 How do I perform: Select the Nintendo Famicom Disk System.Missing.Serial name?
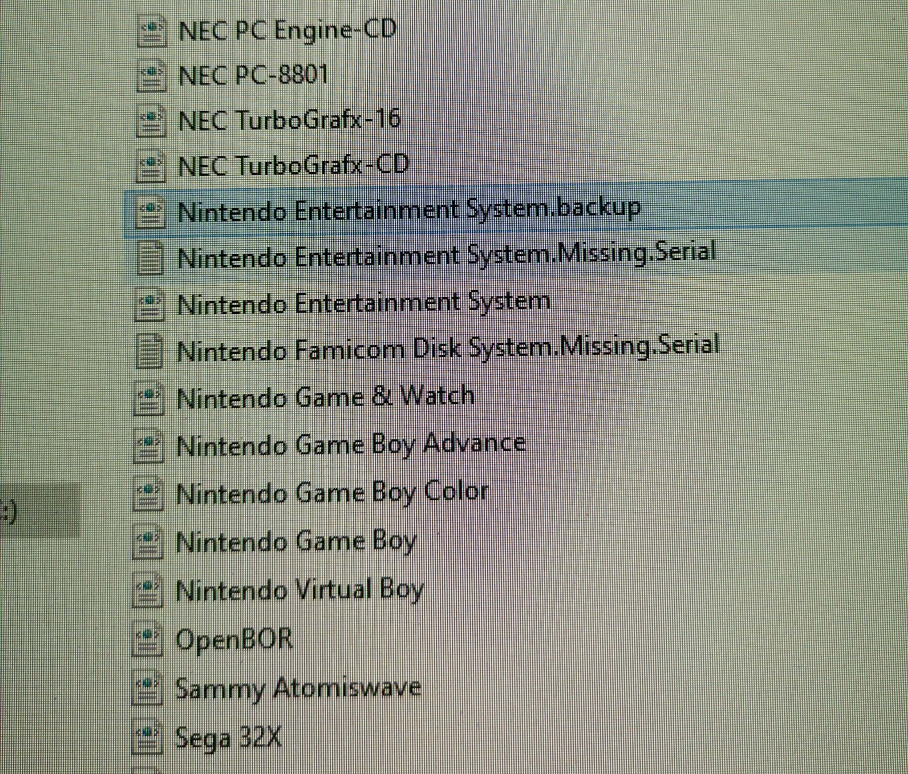(x=448, y=348)
